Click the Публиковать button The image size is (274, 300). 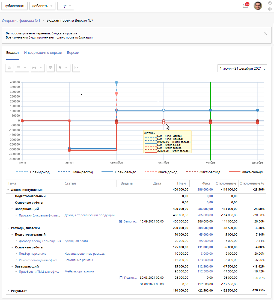click(14, 6)
